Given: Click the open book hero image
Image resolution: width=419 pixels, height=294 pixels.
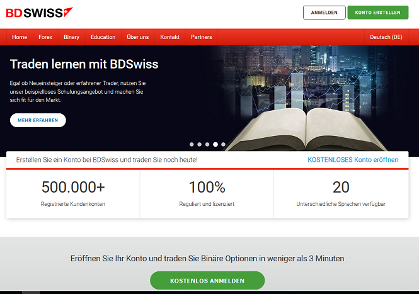Looking at the screenshot, I should 306,128.
